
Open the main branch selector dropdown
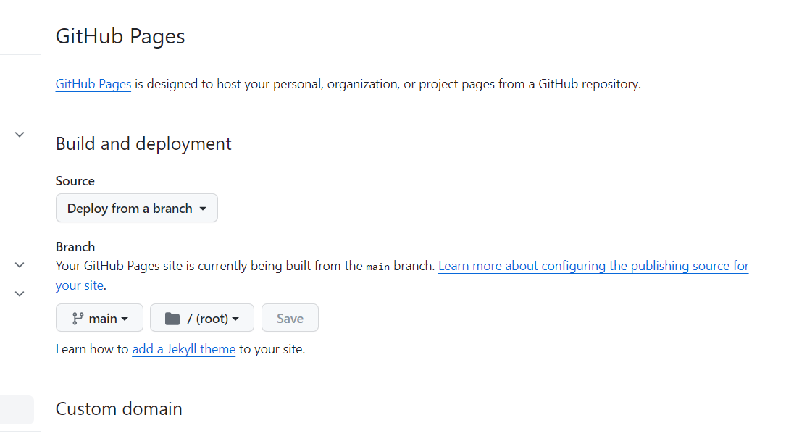(x=99, y=318)
